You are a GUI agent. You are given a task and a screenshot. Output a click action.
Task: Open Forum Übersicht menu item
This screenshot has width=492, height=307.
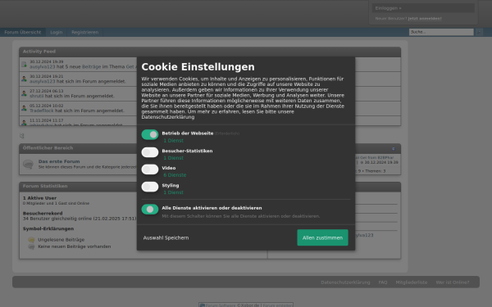click(x=23, y=32)
